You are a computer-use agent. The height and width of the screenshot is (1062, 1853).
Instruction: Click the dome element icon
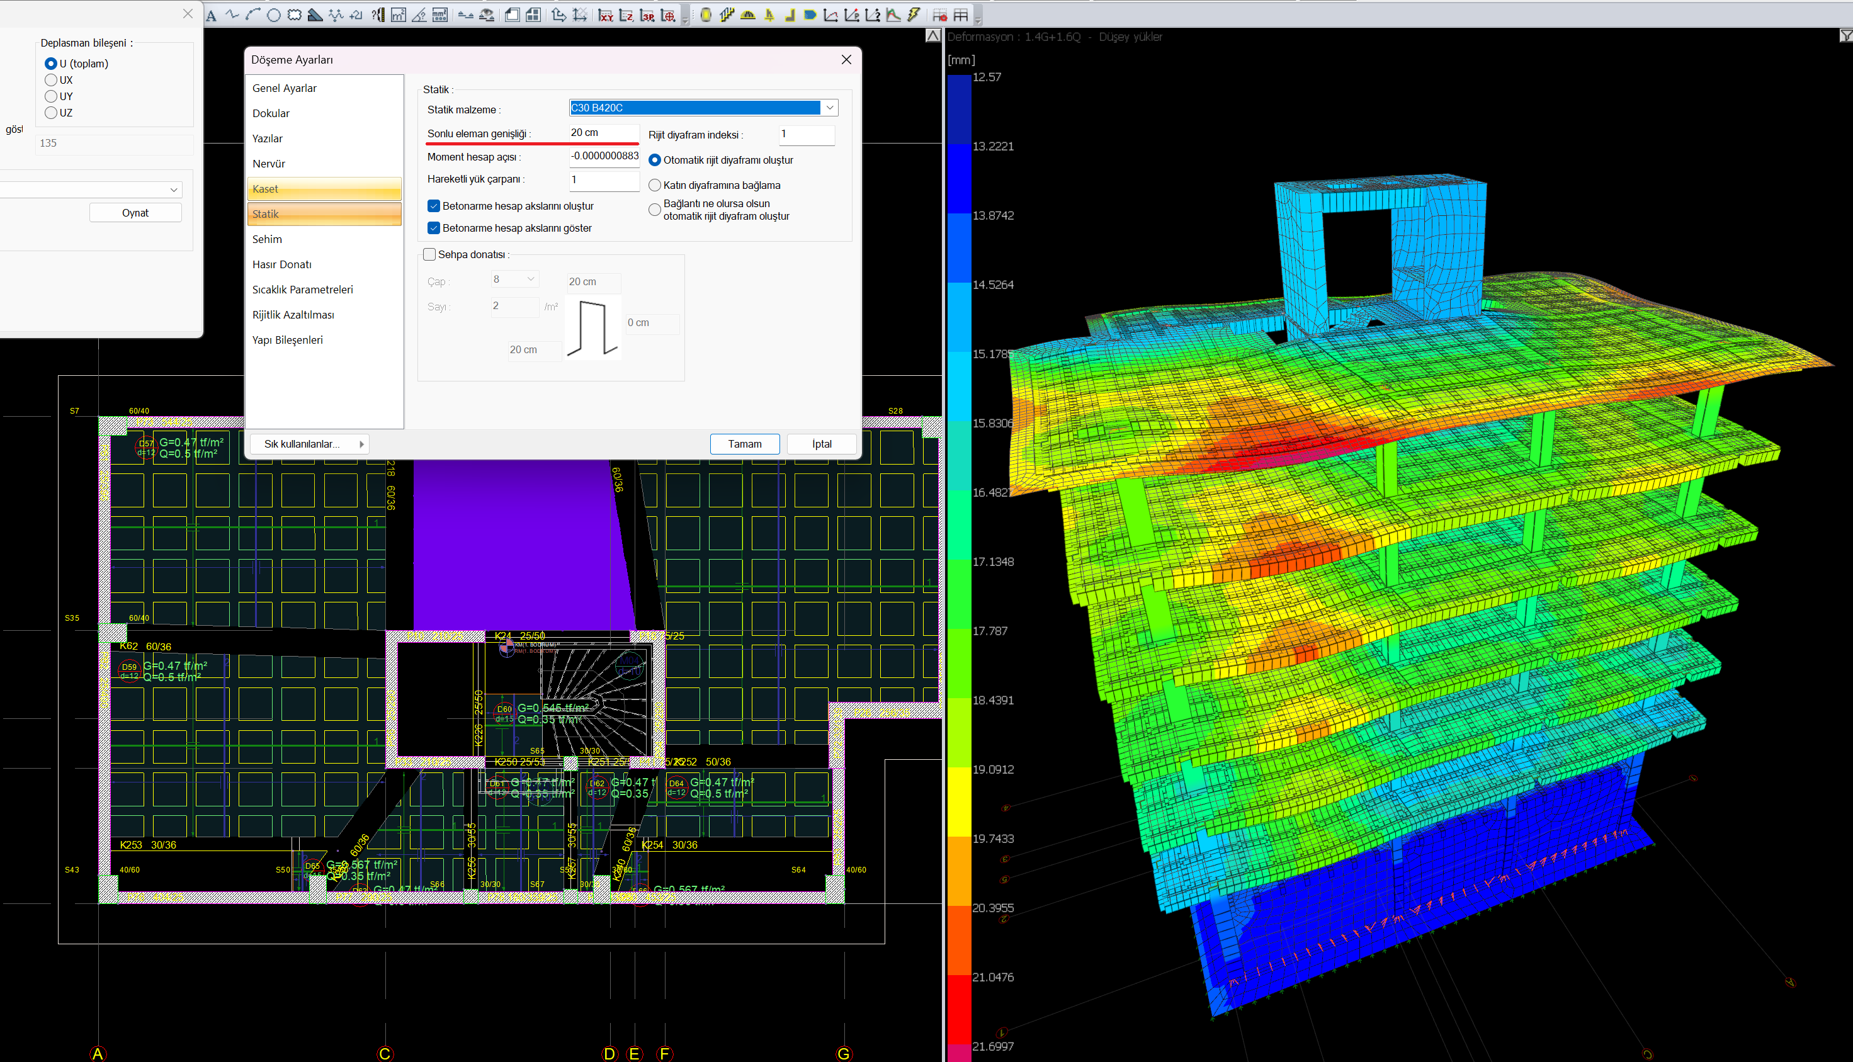coord(748,15)
